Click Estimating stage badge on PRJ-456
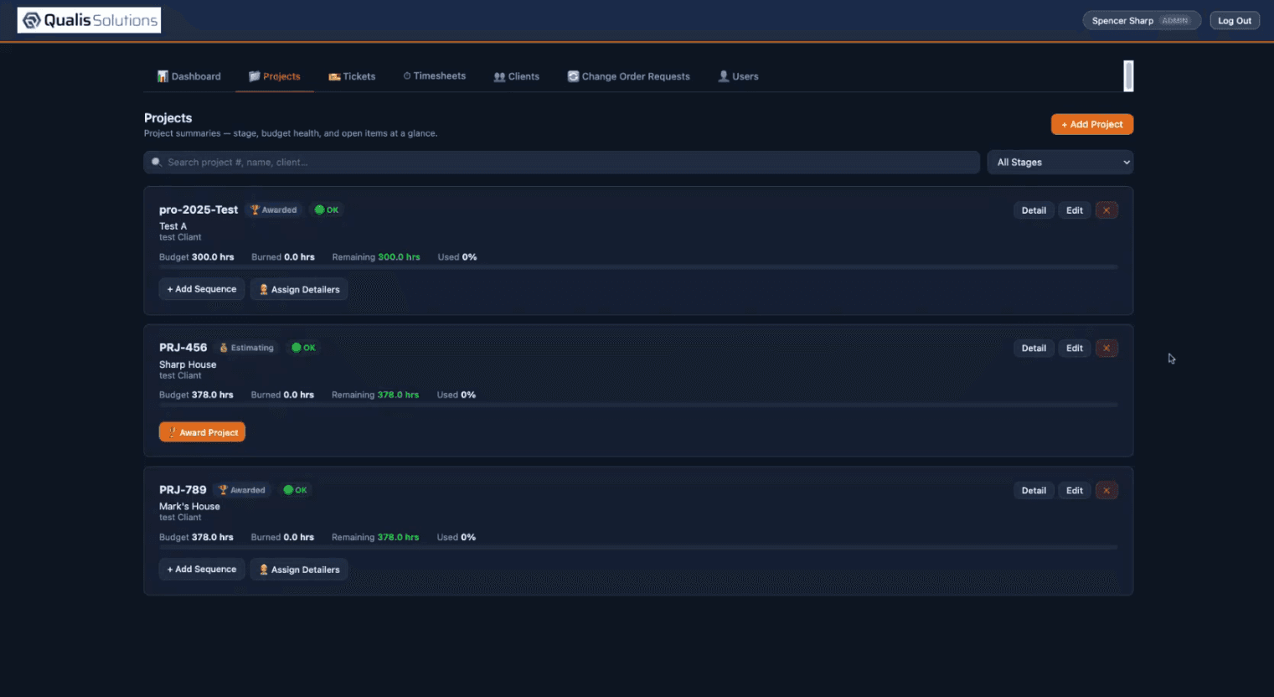Viewport: 1274px width, 697px height. coord(246,348)
